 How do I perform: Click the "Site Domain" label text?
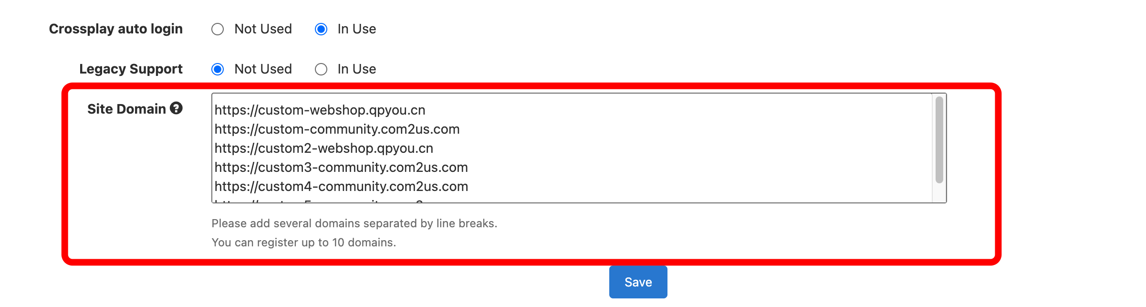(x=126, y=109)
